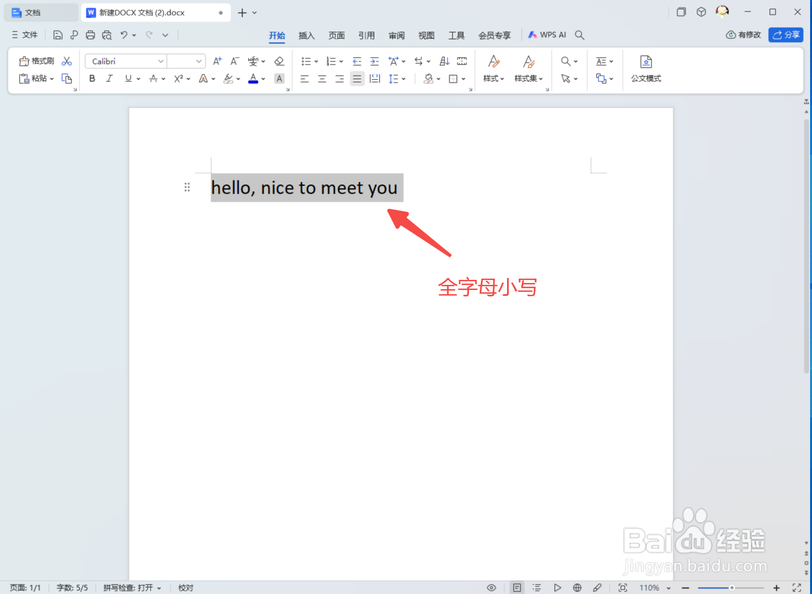Click the pen/writing mode icon in status bar
The image size is (812, 594).
coord(597,588)
